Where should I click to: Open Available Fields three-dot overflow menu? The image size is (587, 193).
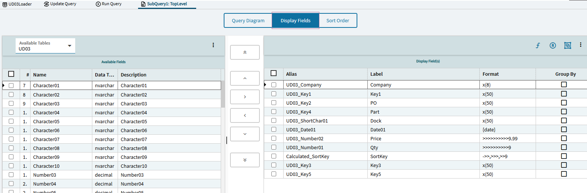213,45
